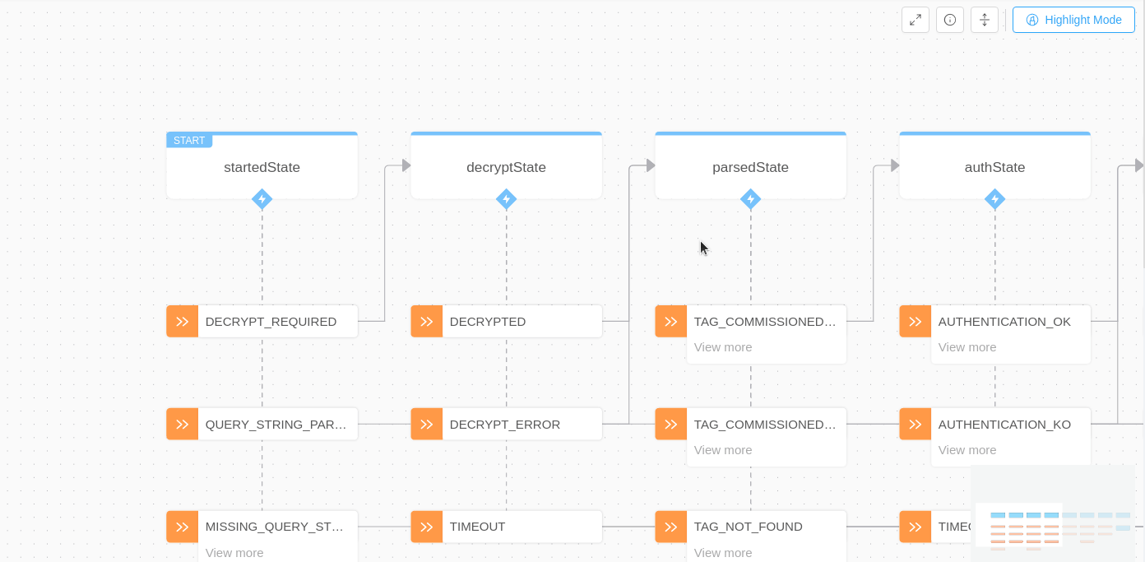
Task: Click the fullscreen expand arrows icon
Action: pos(916,20)
